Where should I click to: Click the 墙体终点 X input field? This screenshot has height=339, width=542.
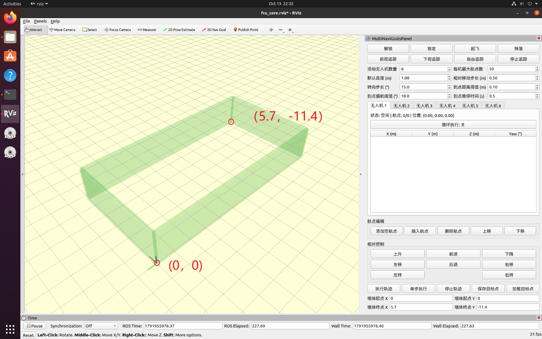click(x=421, y=307)
